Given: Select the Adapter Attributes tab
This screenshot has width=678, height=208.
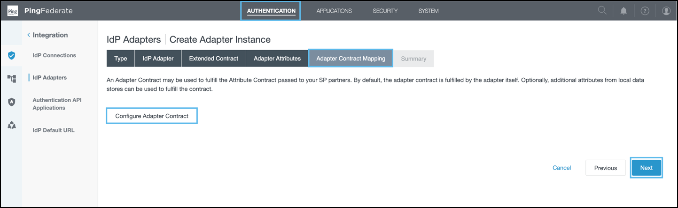Looking at the screenshot, I should tap(277, 59).
